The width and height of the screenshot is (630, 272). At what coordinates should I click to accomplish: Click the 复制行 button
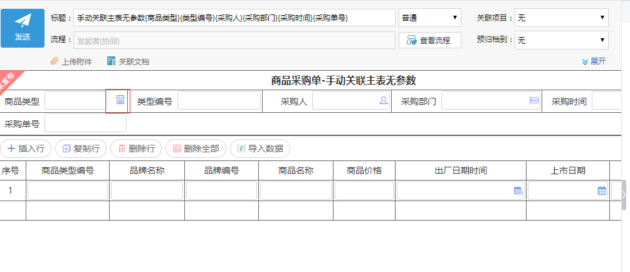click(x=81, y=149)
